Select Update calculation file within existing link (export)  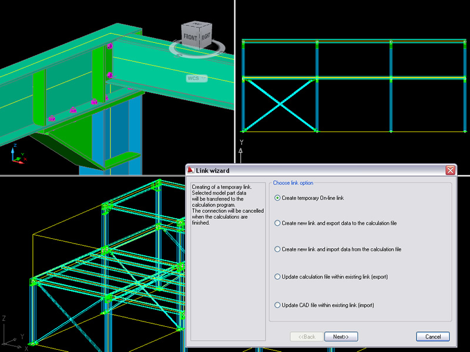278,276
